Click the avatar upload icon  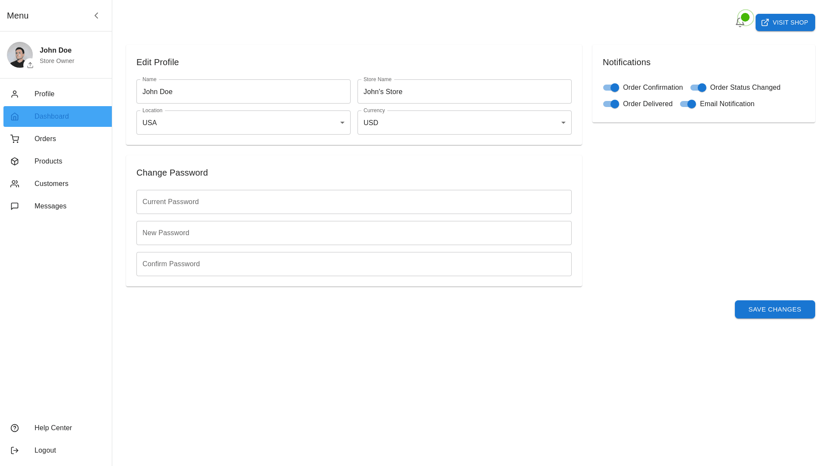(x=30, y=65)
